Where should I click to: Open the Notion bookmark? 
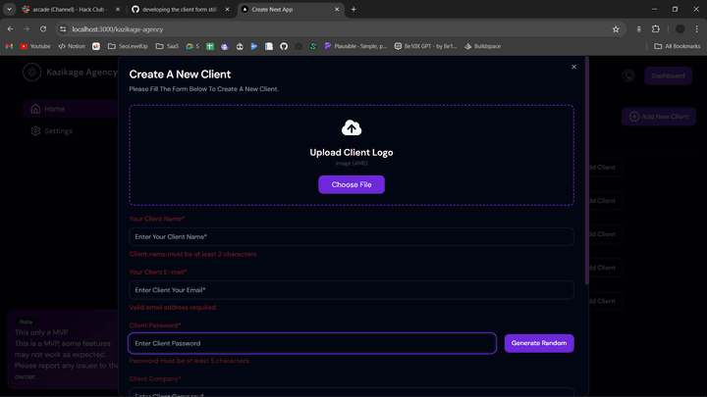(72, 46)
